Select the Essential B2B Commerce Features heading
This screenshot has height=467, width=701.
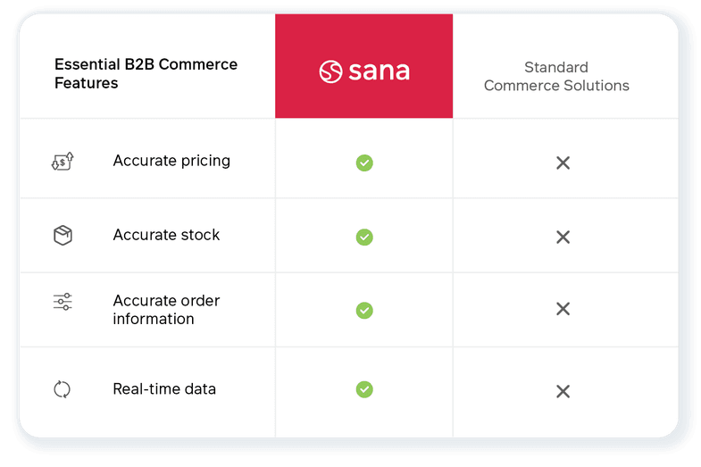click(x=146, y=74)
